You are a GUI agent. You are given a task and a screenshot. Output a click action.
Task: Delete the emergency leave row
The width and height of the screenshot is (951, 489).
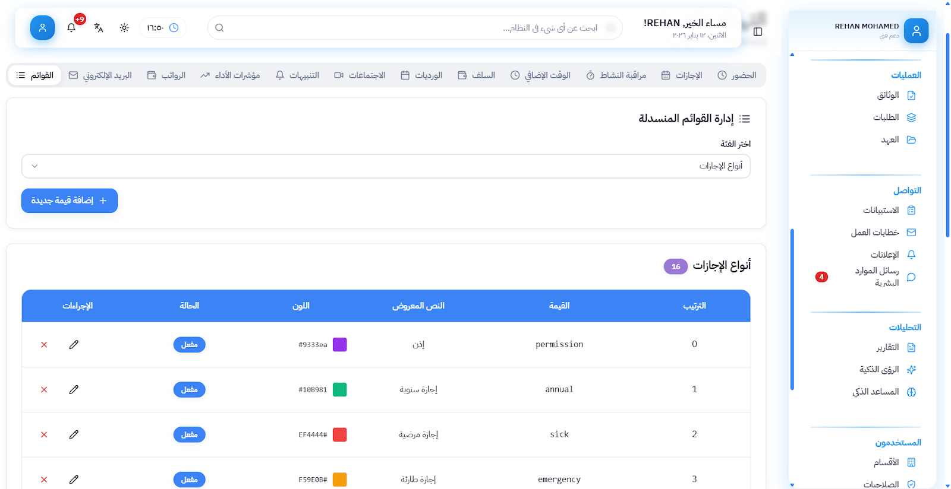44,480
